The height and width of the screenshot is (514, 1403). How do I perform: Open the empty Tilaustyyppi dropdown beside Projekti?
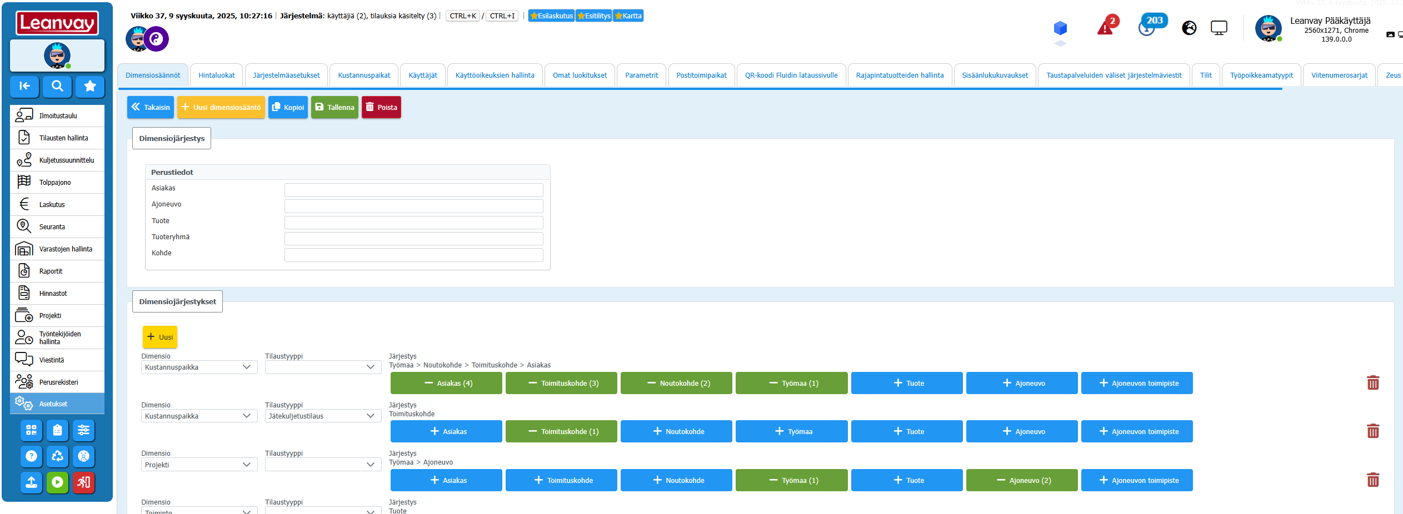point(323,465)
